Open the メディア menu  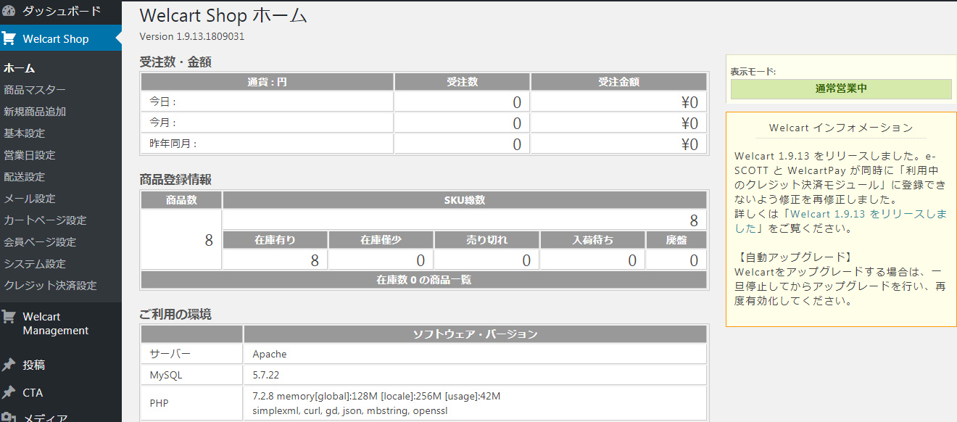61,416
